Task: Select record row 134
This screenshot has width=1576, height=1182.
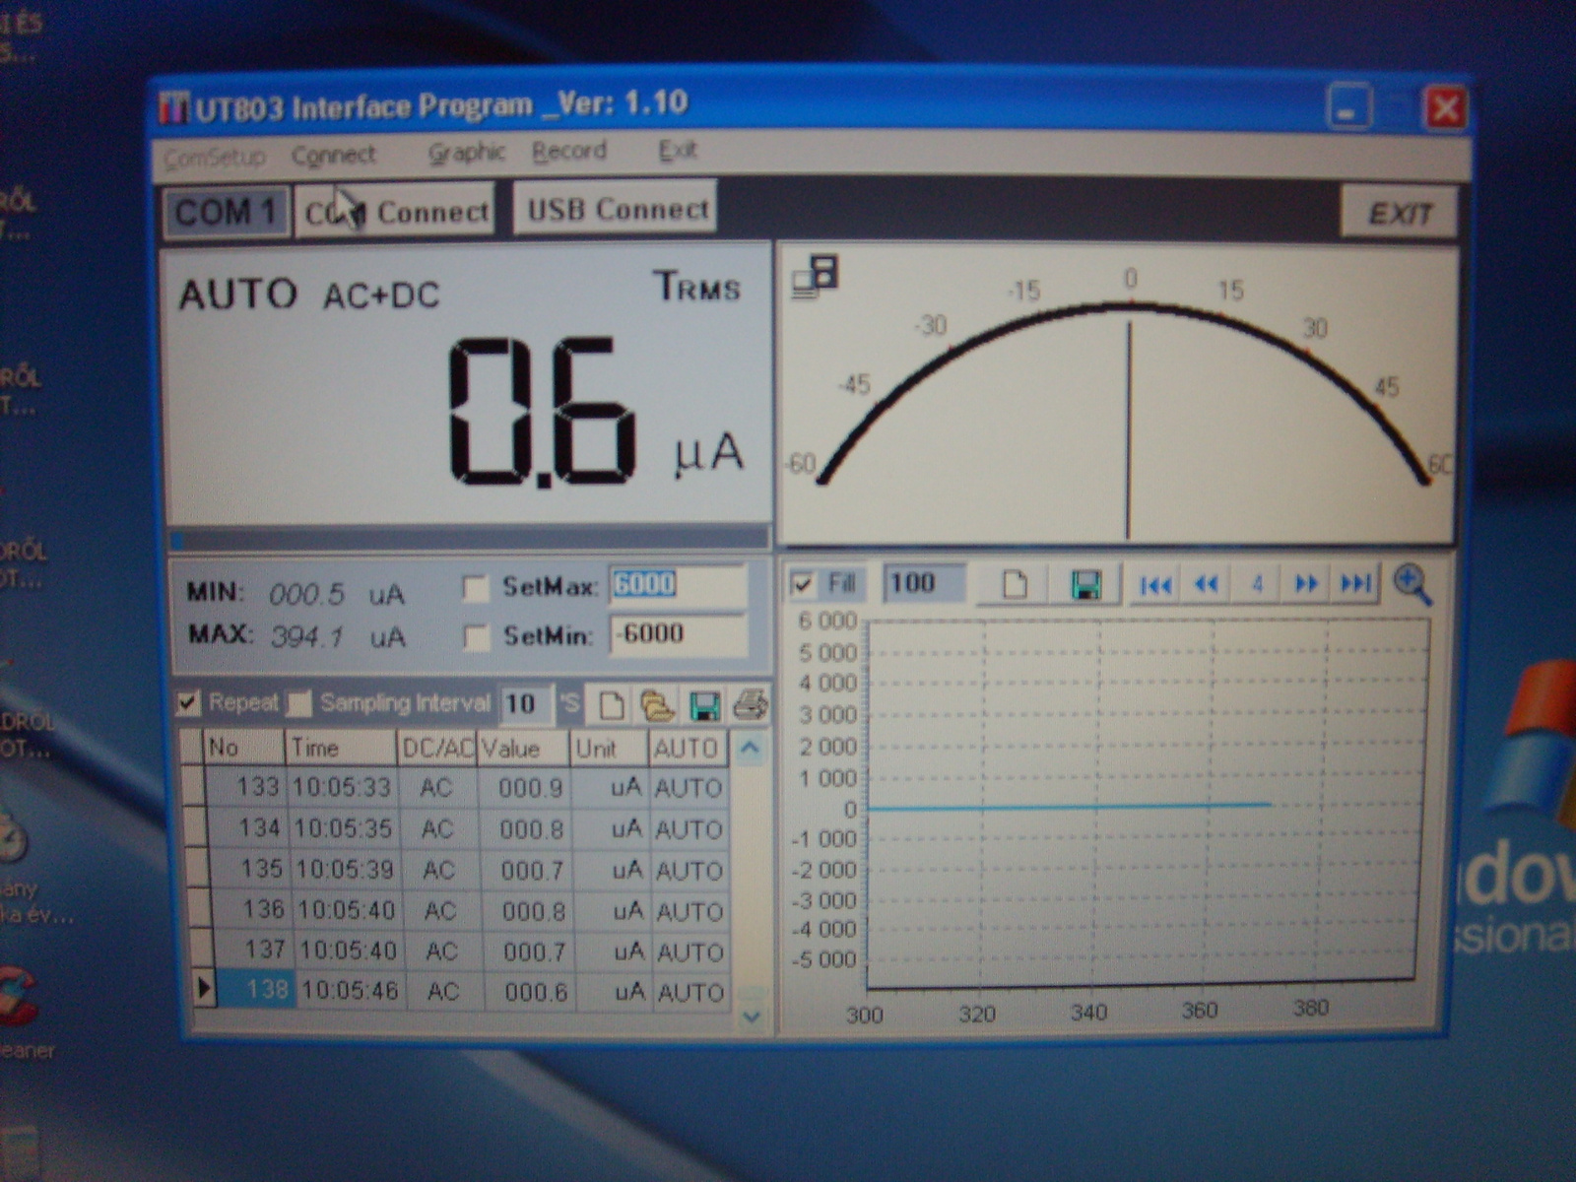Action: (x=457, y=828)
